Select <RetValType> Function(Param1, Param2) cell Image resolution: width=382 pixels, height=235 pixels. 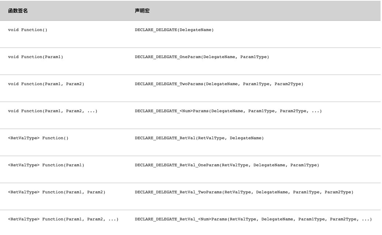tap(57, 192)
